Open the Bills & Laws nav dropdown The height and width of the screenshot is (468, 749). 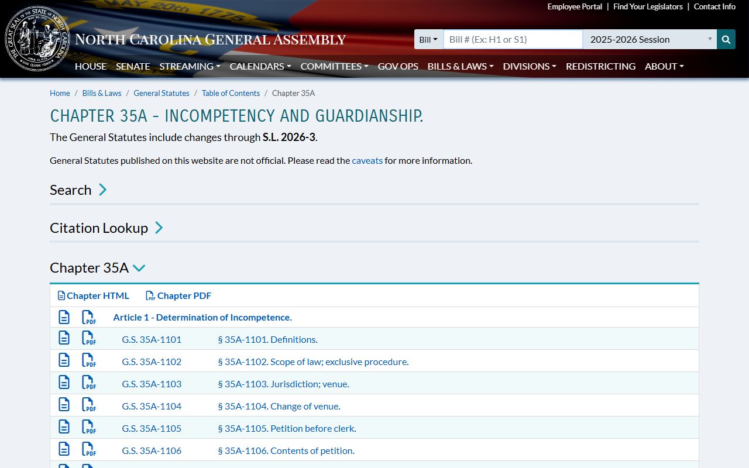460,66
